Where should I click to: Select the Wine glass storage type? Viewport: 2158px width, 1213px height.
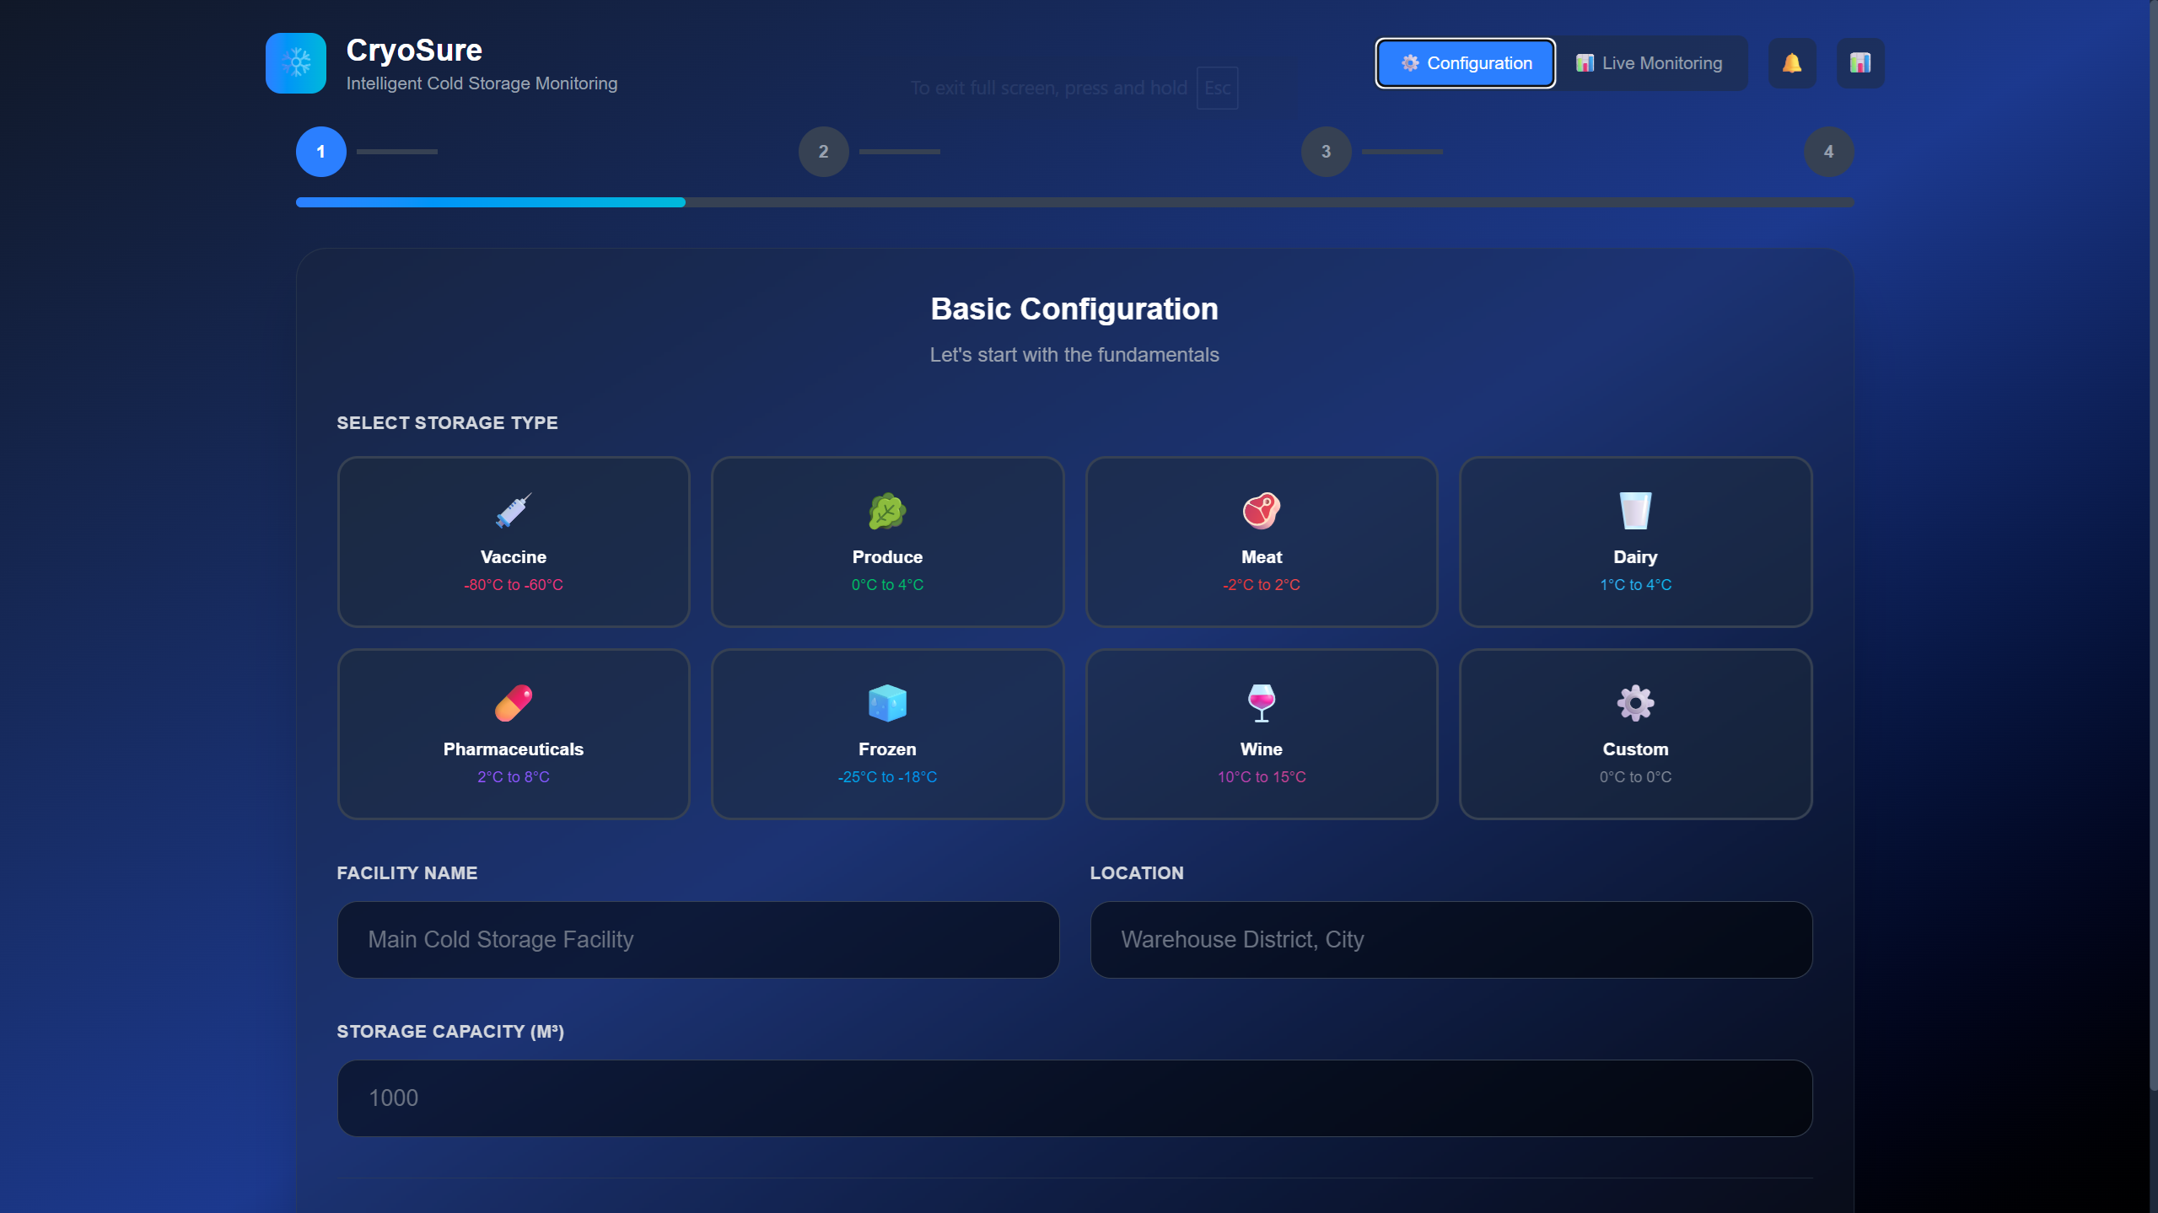point(1261,733)
